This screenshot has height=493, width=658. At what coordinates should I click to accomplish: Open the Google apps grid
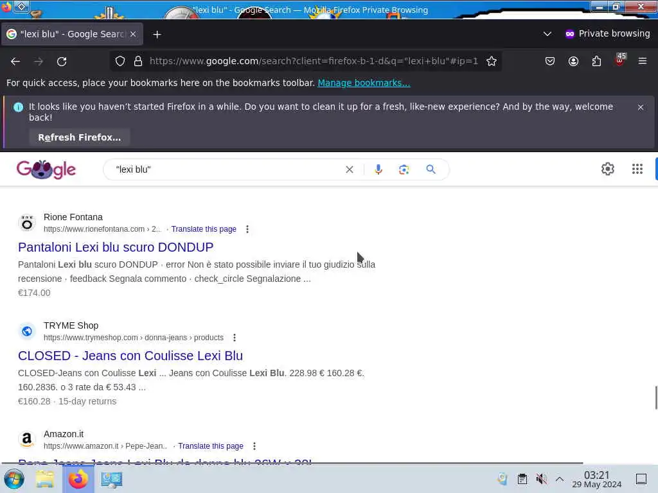[x=637, y=169]
